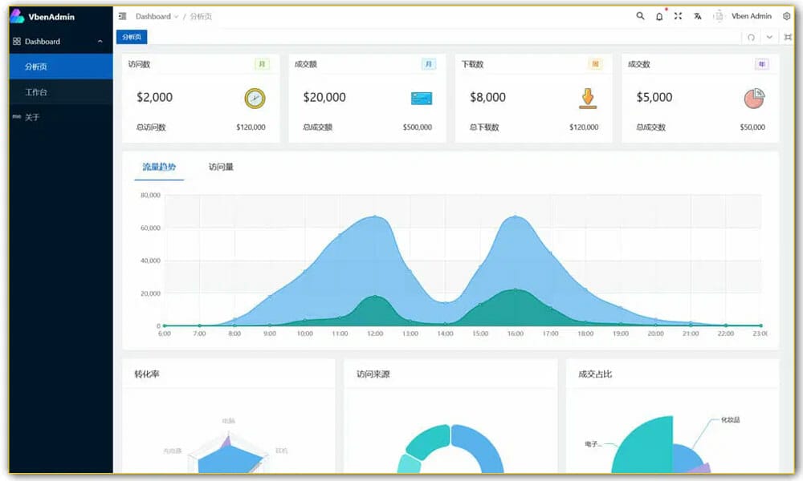Click the clock icon on the 访问数 card

pyautogui.click(x=253, y=97)
